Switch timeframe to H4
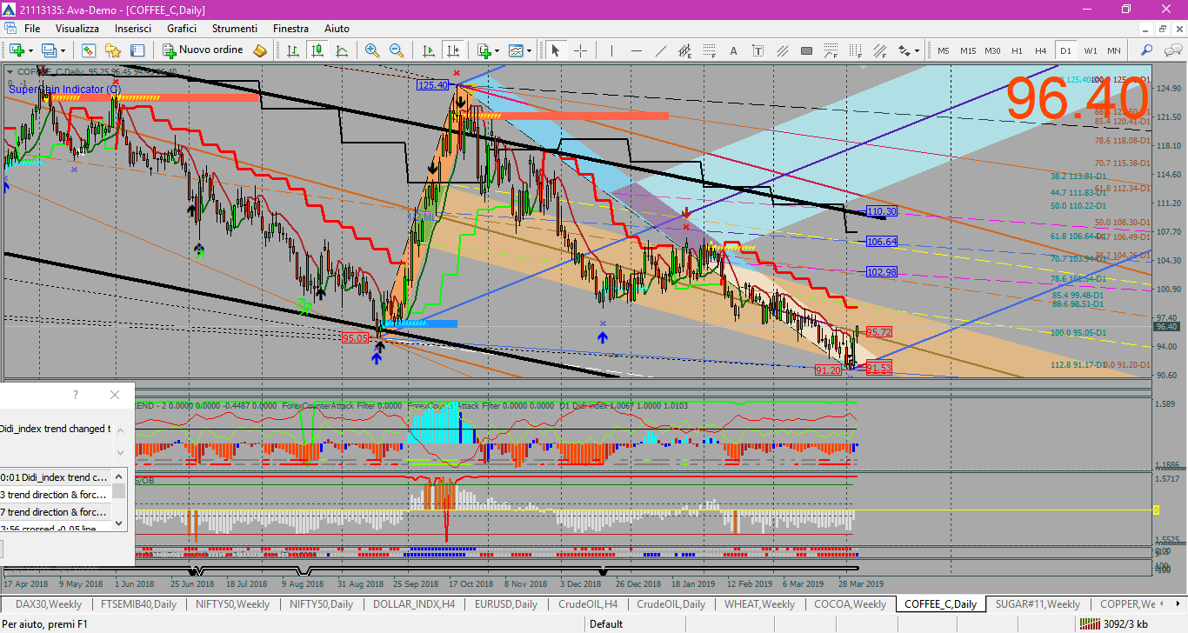1188x633 pixels. tap(1041, 50)
